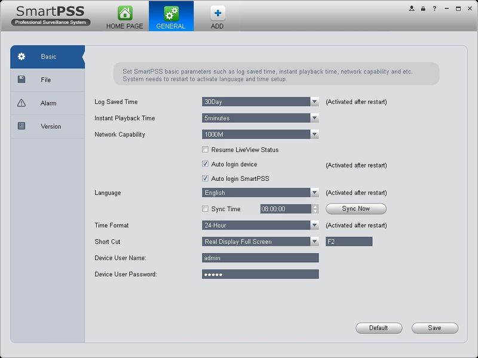
Task: Click the Default button
Action: [x=379, y=328]
